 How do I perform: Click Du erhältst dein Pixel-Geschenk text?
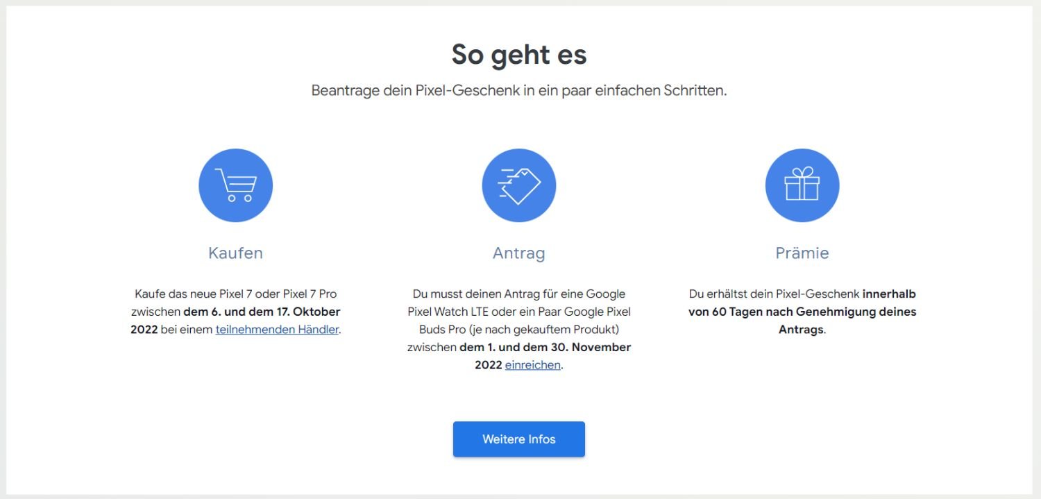pos(774,294)
